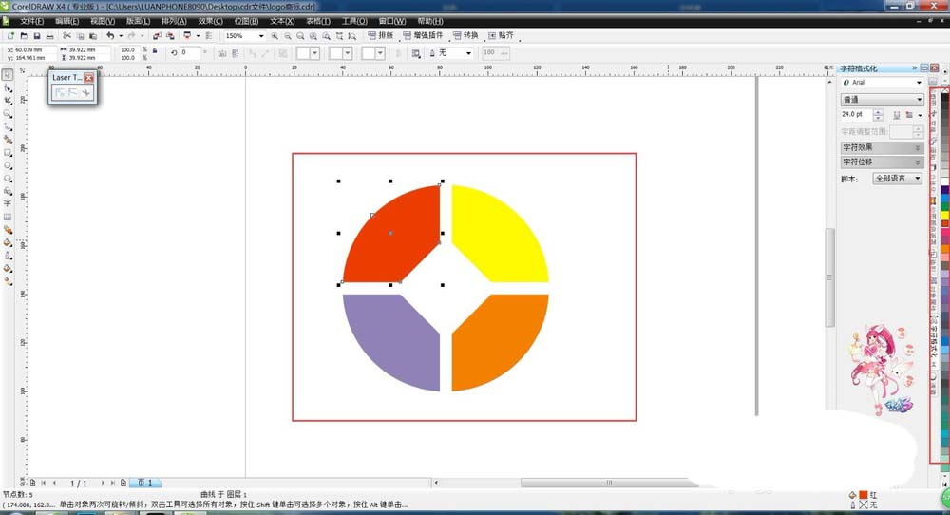Select the Rectangle tool in the toolbox
The image size is (950, 515).
pyautogui.click(x=8, y=152)
